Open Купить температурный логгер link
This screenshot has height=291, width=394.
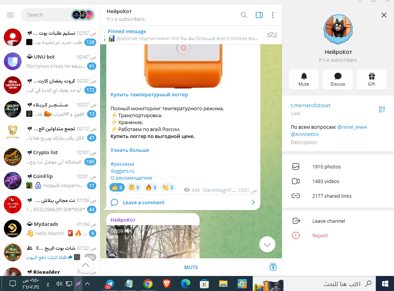149,94
